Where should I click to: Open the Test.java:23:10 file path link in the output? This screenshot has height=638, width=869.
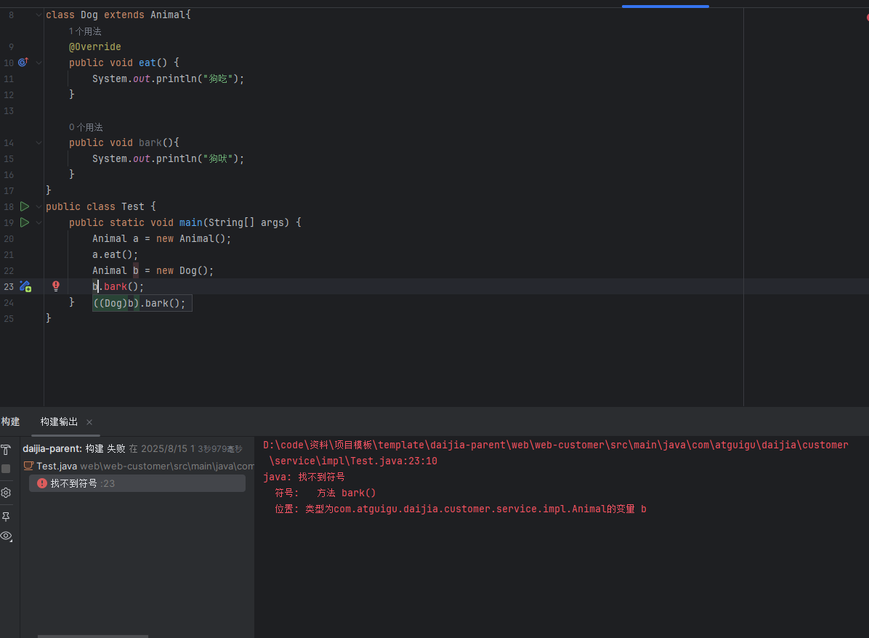tap(555, 453)
